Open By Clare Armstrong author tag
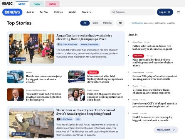The width and height of the screenshot is (185, 139). [67, 44]
